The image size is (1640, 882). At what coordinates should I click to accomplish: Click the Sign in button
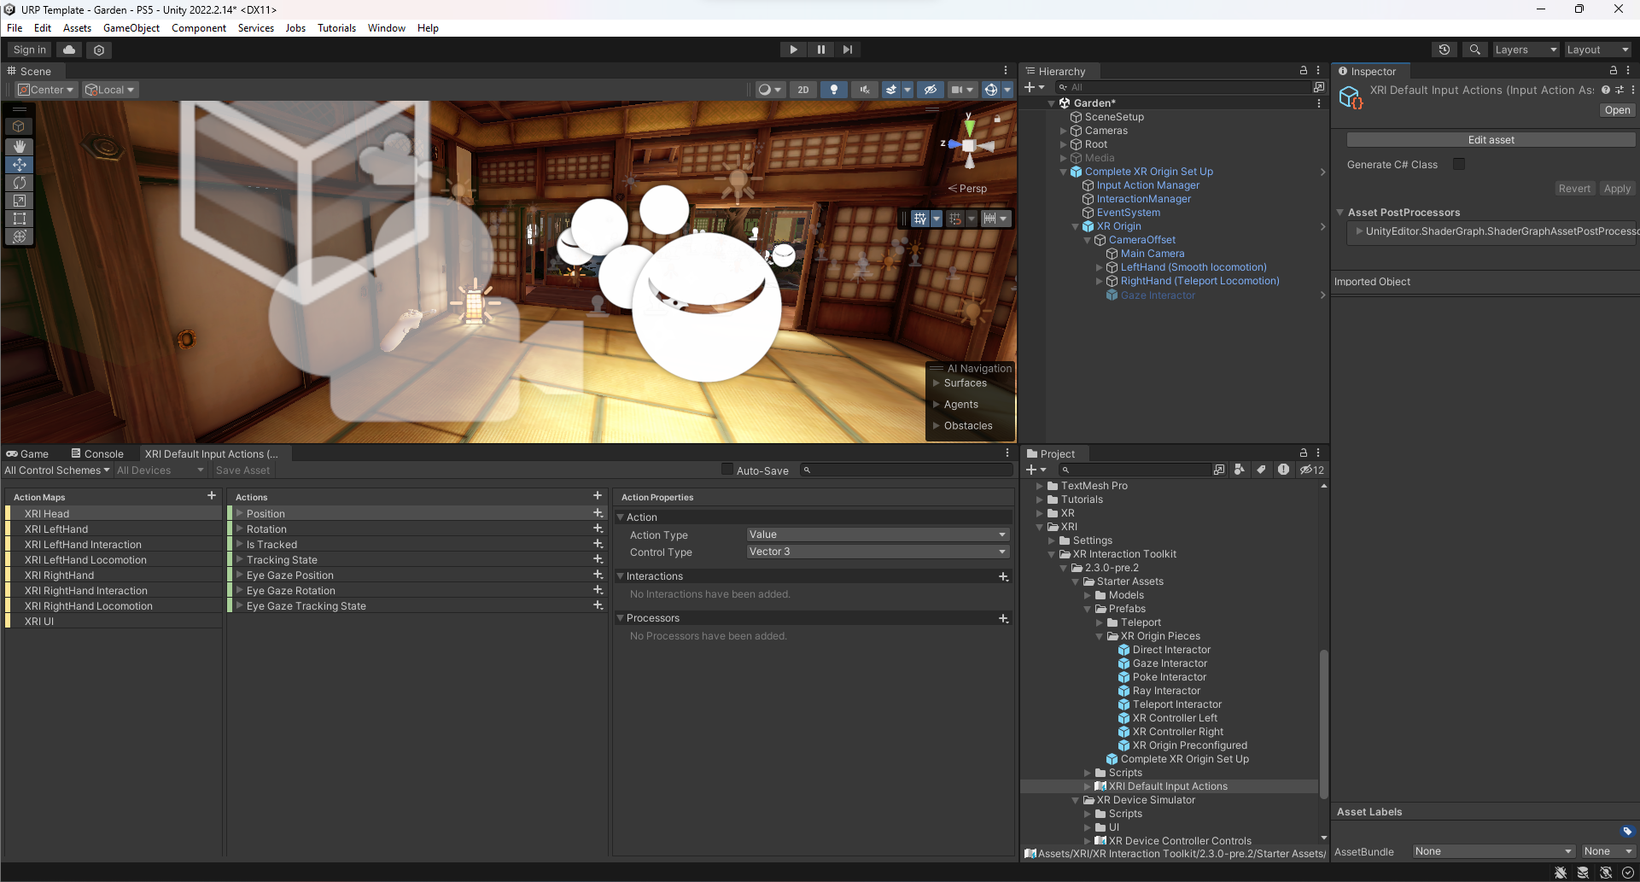(30, 50)
